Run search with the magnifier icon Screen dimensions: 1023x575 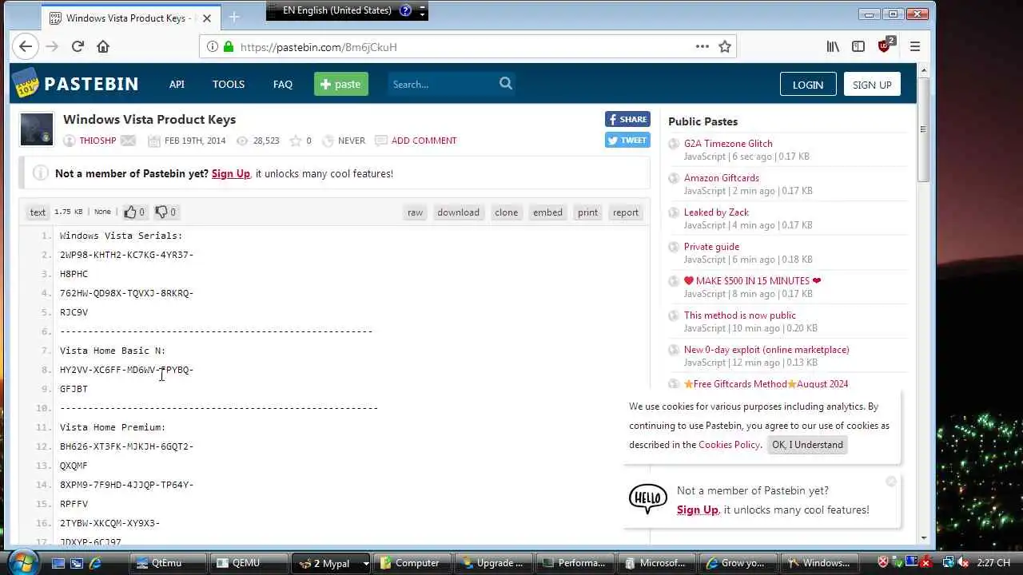[506, 83]
